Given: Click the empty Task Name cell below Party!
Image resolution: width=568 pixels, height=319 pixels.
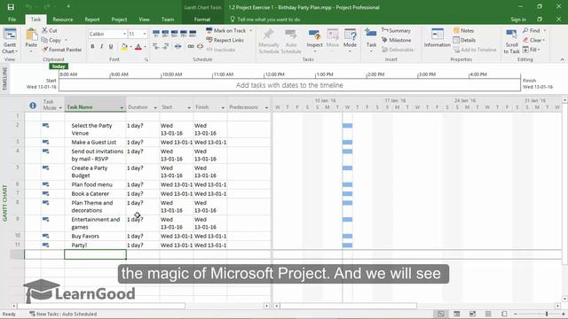Looking at the screenshot, I should 95,254.
